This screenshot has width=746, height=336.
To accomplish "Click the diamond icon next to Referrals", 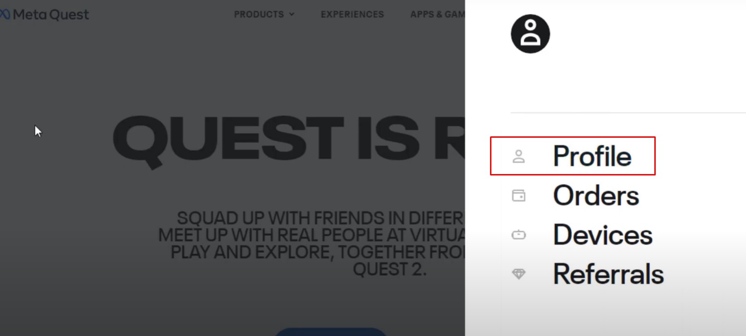I will coord(518,274).
